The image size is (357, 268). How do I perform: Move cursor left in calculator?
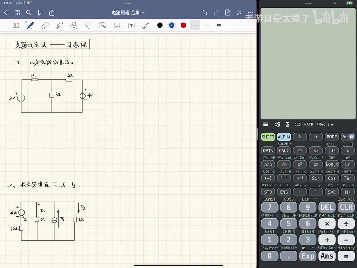coord(300,137)
